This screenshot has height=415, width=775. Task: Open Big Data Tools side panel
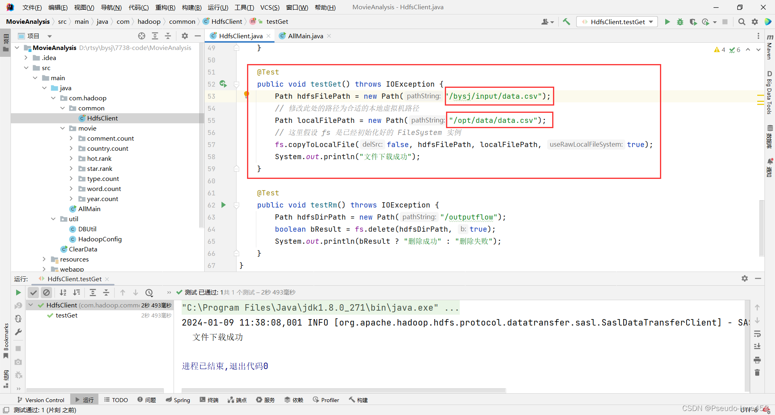[770, 93]
